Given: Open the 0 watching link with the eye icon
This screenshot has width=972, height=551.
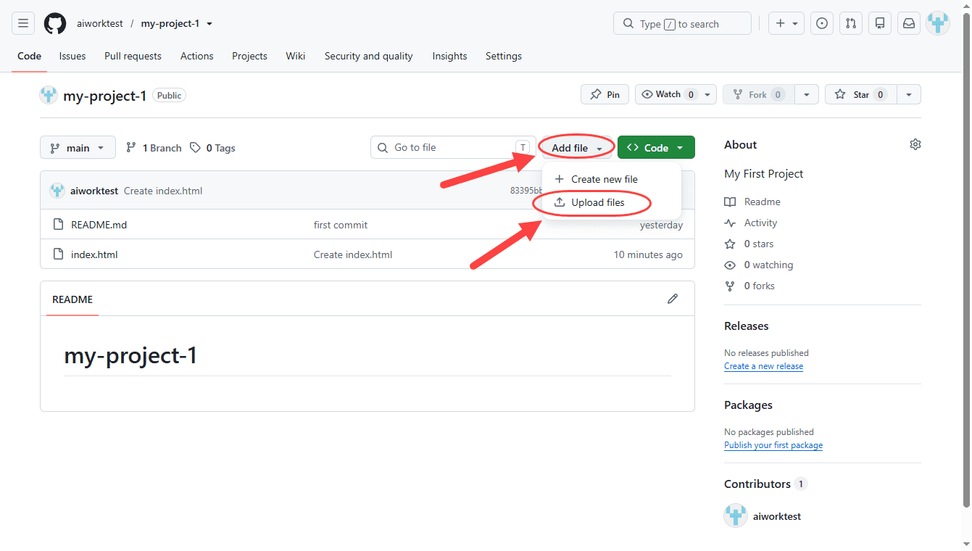Looking at the screenshot, I should point(758,265).
